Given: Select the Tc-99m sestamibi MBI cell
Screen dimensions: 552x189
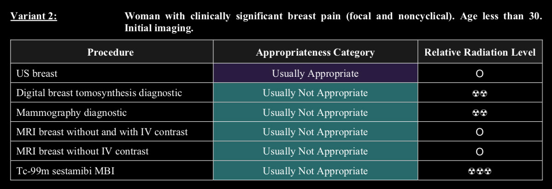Looking at the screenshot, I should pos(112,171).
